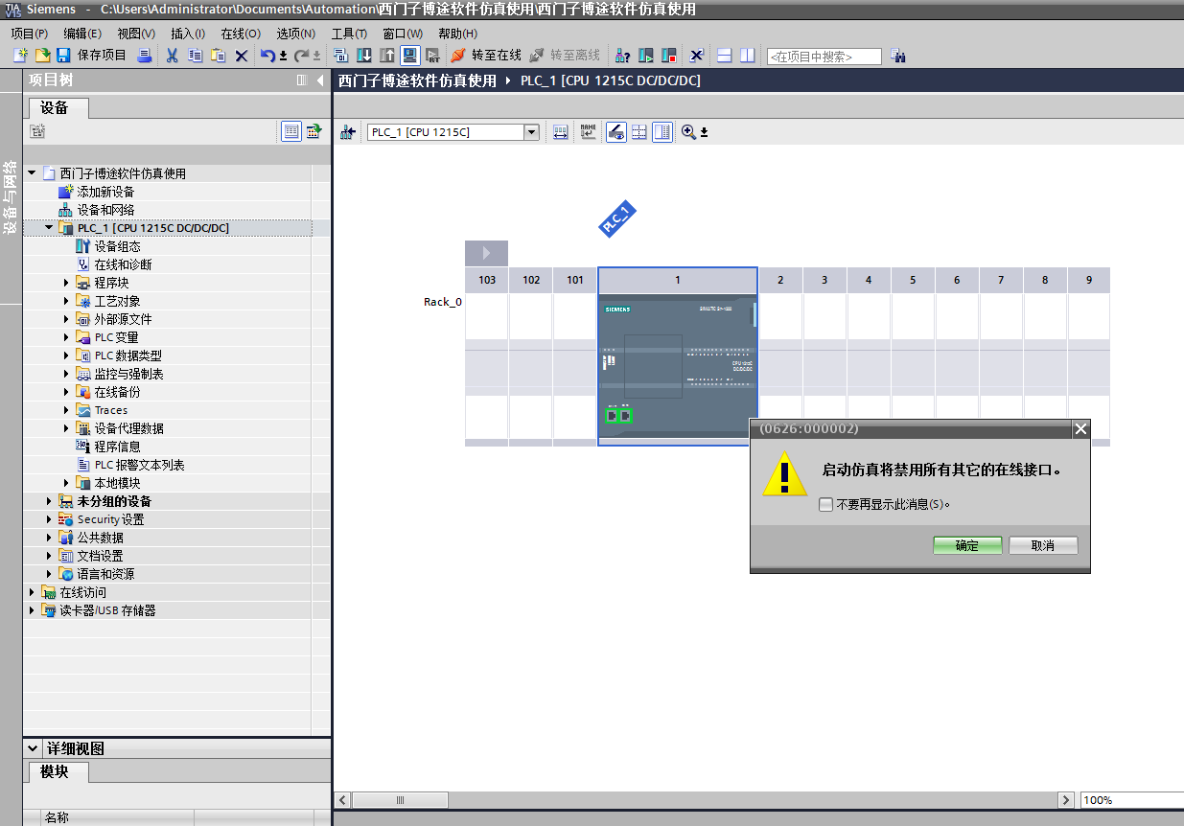Image resolution: width=1184 pixels, height=826 pixels.
Task: Toggle the module labels NAME icon
Action: coord(588,132)
